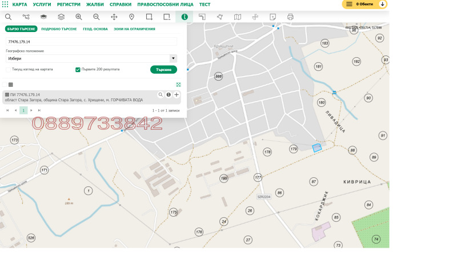Switch to 'ПОДРОБНО ТЪРСЕНЕ' tab

(x=59, y=29)
